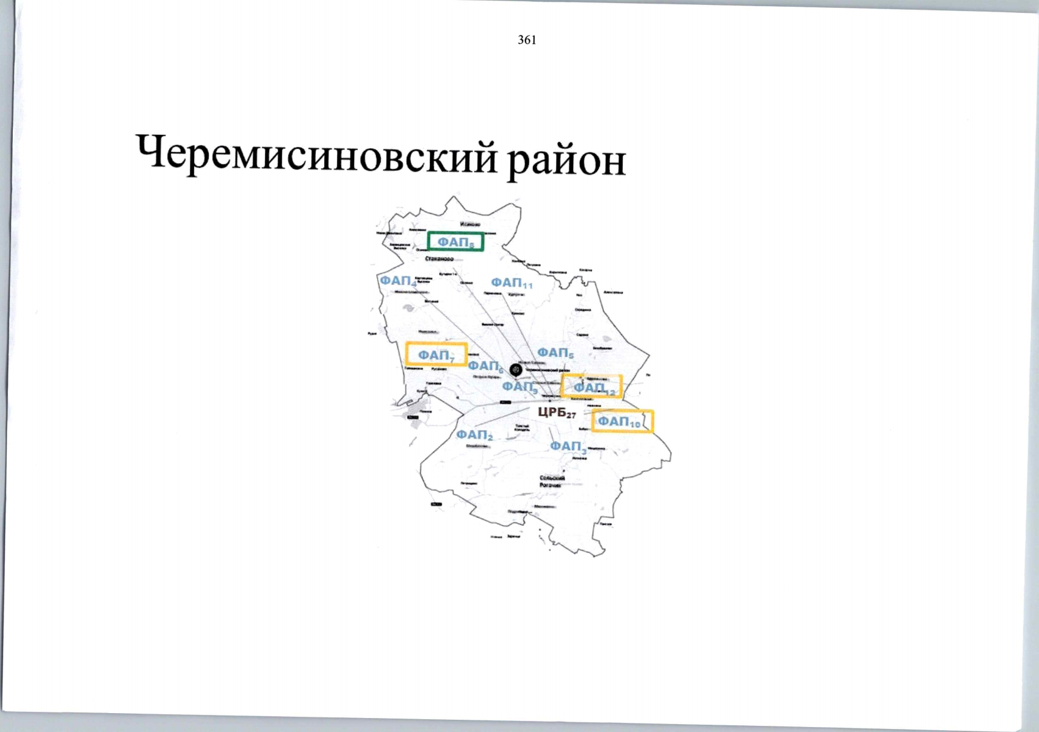Screen dimensions: 1039x732
Task: Toggle the yellow highlight box around ФАП12
Action: [x=591, y=386]
